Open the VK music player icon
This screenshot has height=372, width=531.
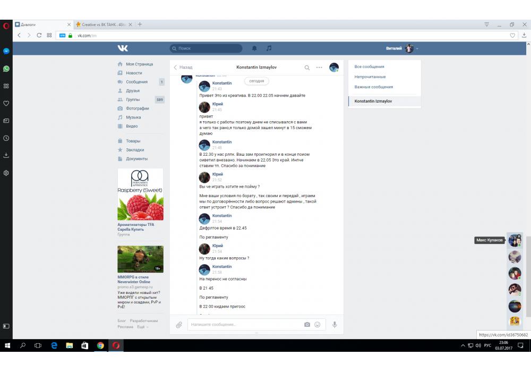[269, 48]
